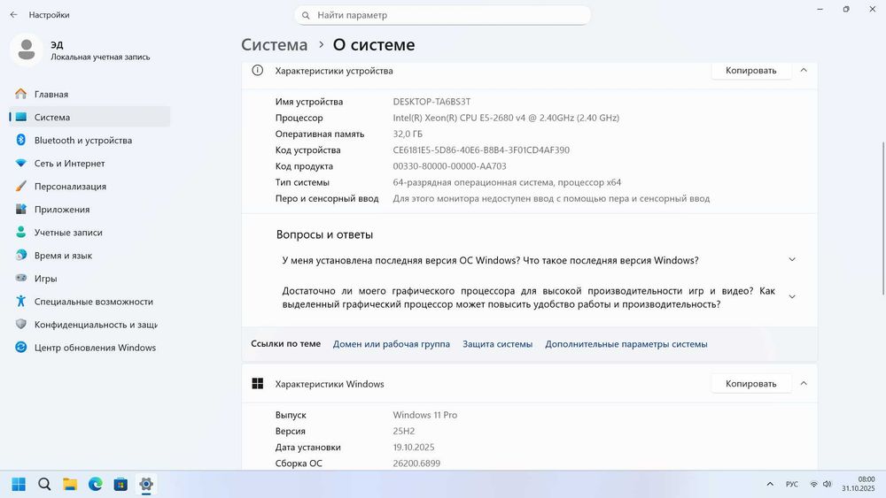
Task: Open Microsoft Store from taskbar
Action: (120, 484)
